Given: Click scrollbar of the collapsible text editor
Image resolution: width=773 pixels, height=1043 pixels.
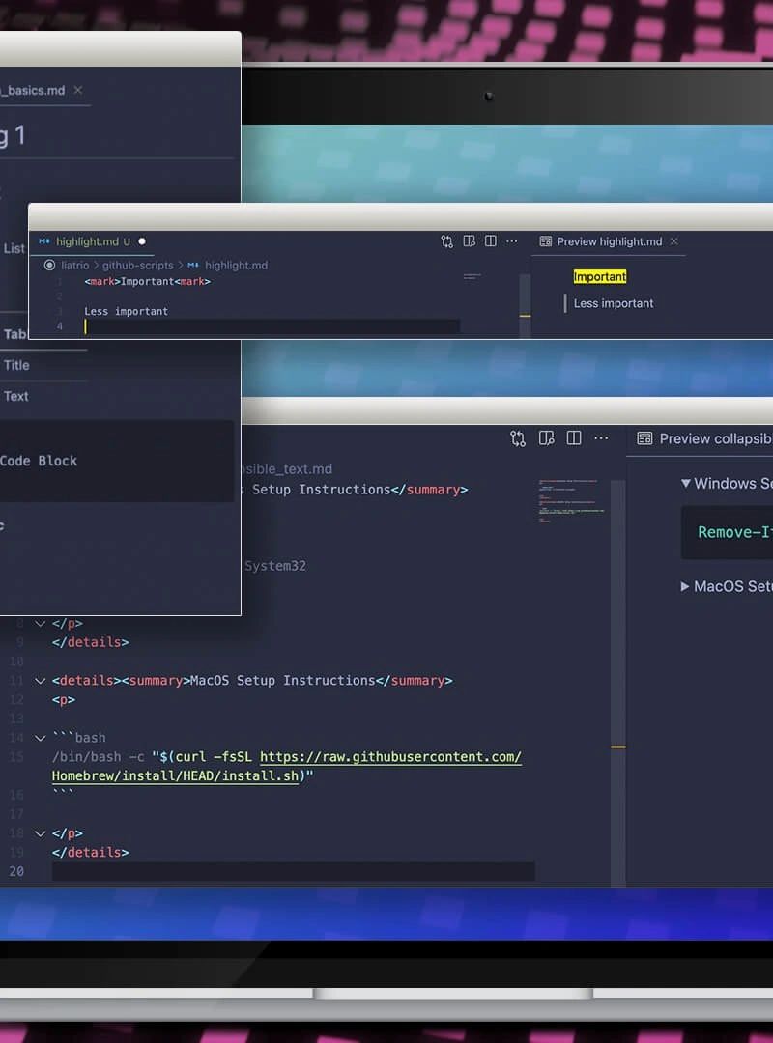Looking at the screenshot, I should [617, 683].
